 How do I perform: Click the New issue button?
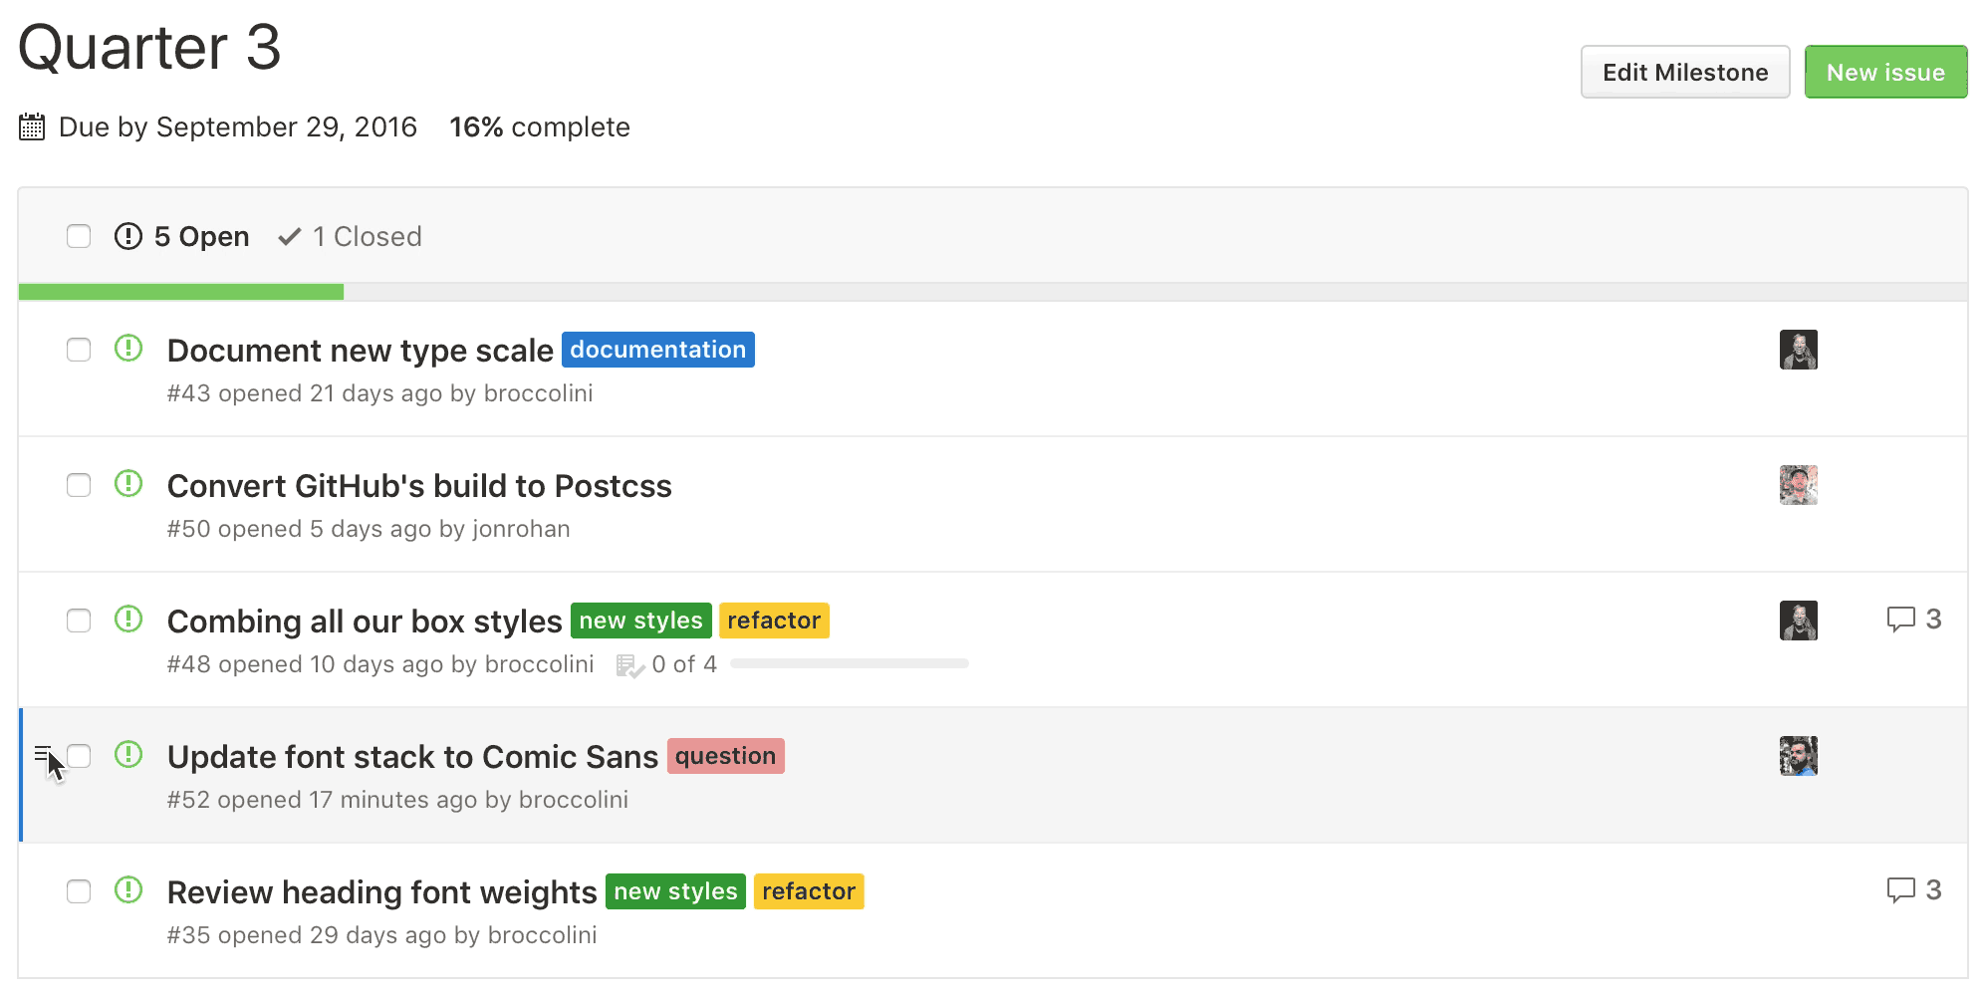(x=1885, y=71)
